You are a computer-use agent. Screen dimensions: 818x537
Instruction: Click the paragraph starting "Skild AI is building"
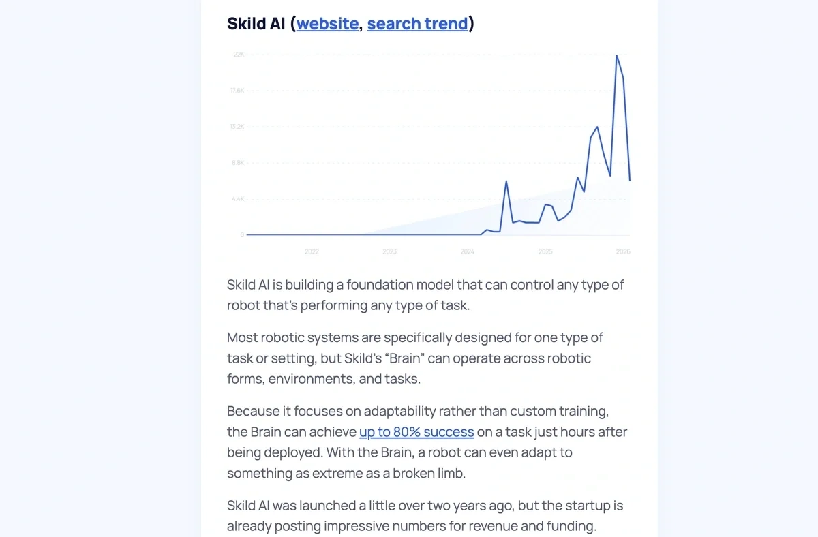point(425,294)
